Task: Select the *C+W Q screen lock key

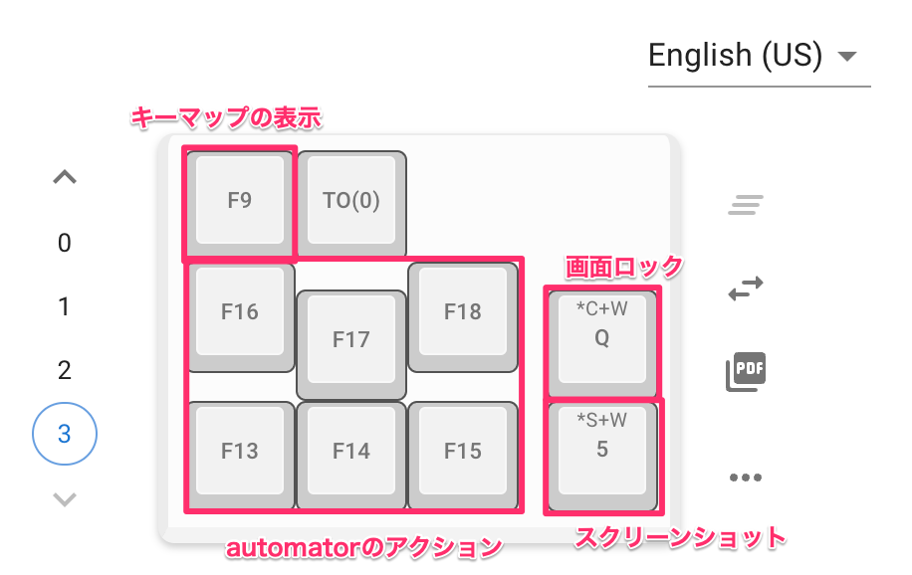Action: pos(602,343)
